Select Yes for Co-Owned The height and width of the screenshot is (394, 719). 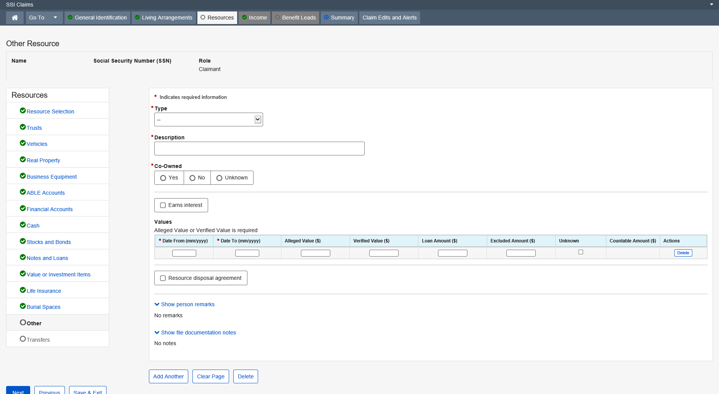163,178
